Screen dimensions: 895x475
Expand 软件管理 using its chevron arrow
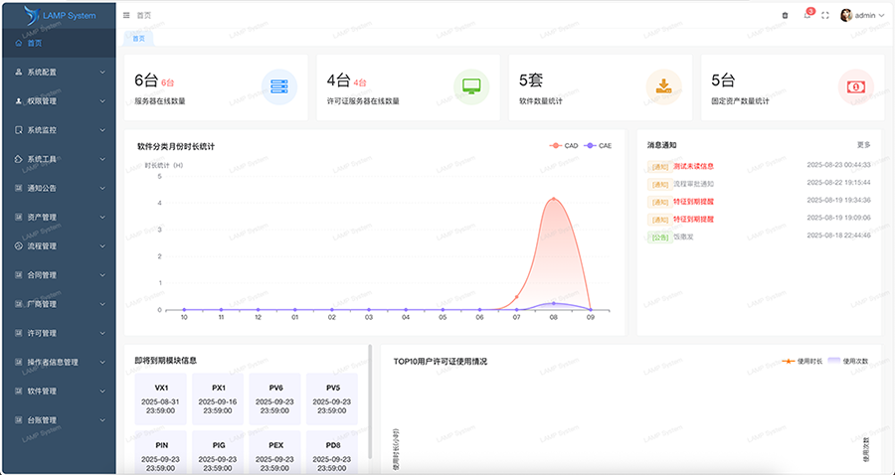pos(102,392)
